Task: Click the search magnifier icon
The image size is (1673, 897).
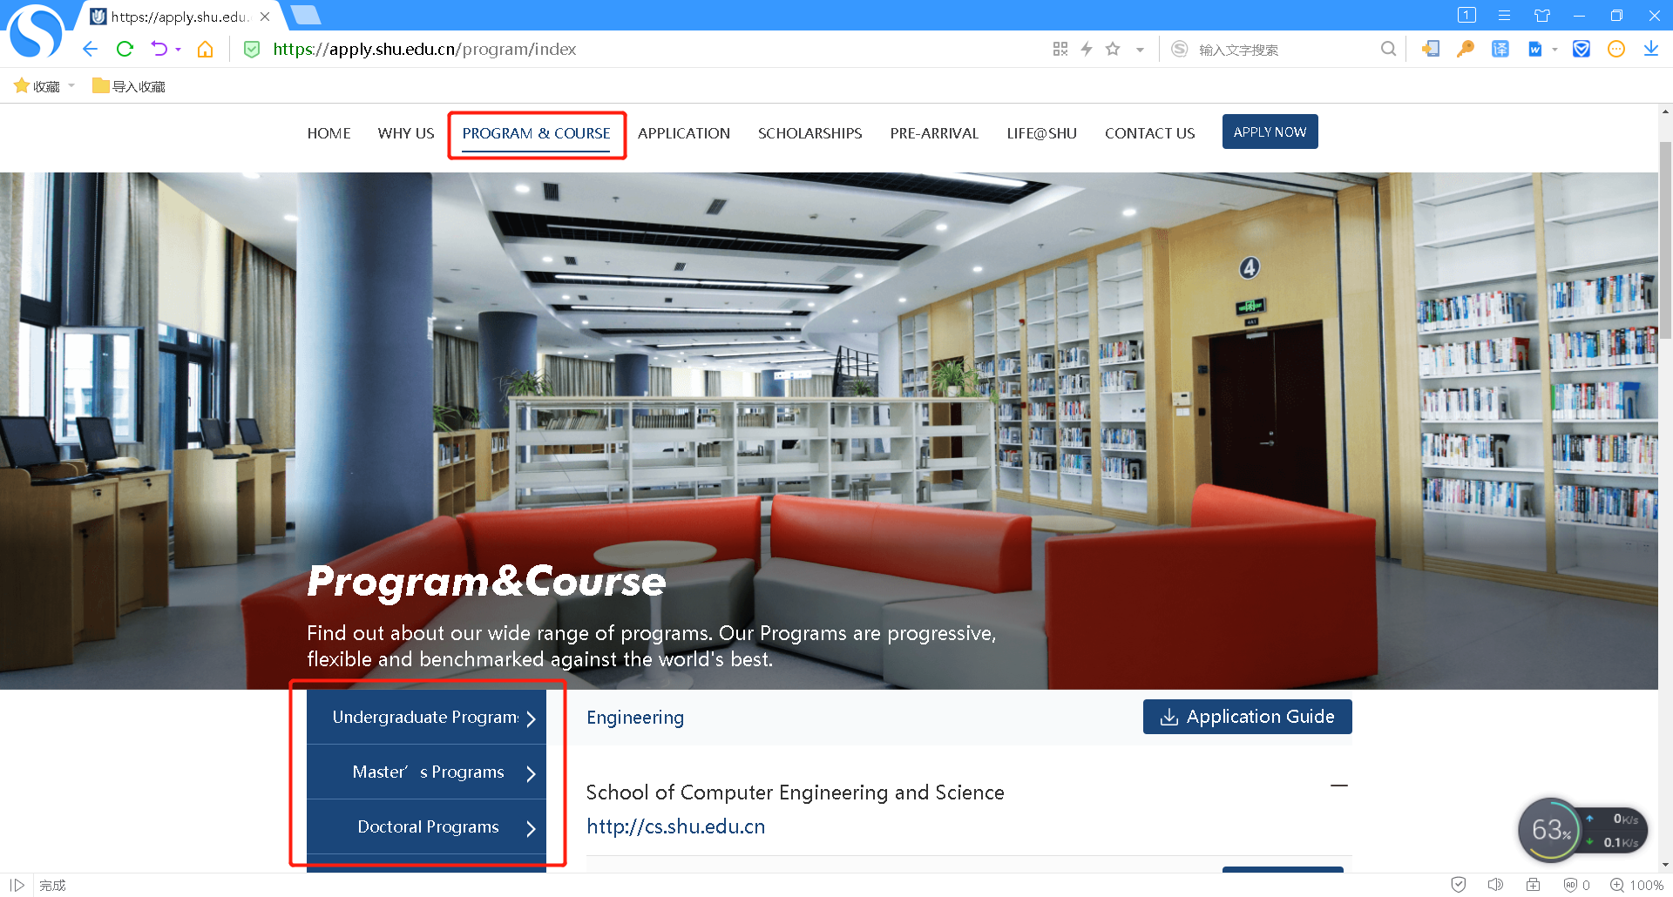Action: tap(1388, 50)
